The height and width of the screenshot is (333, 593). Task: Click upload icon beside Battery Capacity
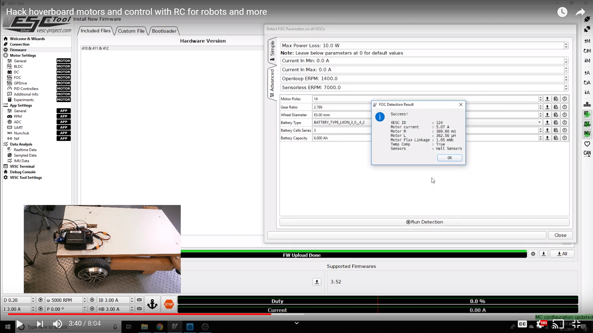tap(547, 138)
